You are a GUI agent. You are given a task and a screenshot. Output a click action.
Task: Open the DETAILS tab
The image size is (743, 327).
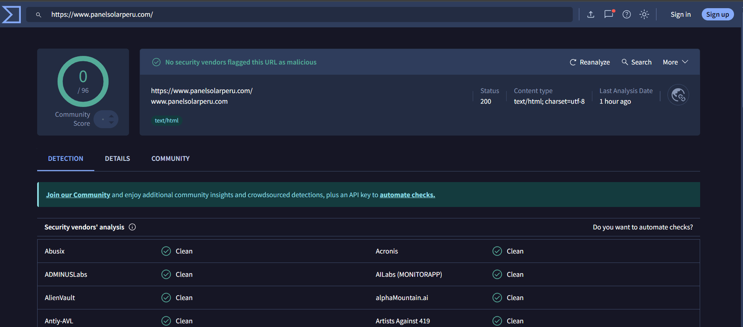click(x=118, y=158)
